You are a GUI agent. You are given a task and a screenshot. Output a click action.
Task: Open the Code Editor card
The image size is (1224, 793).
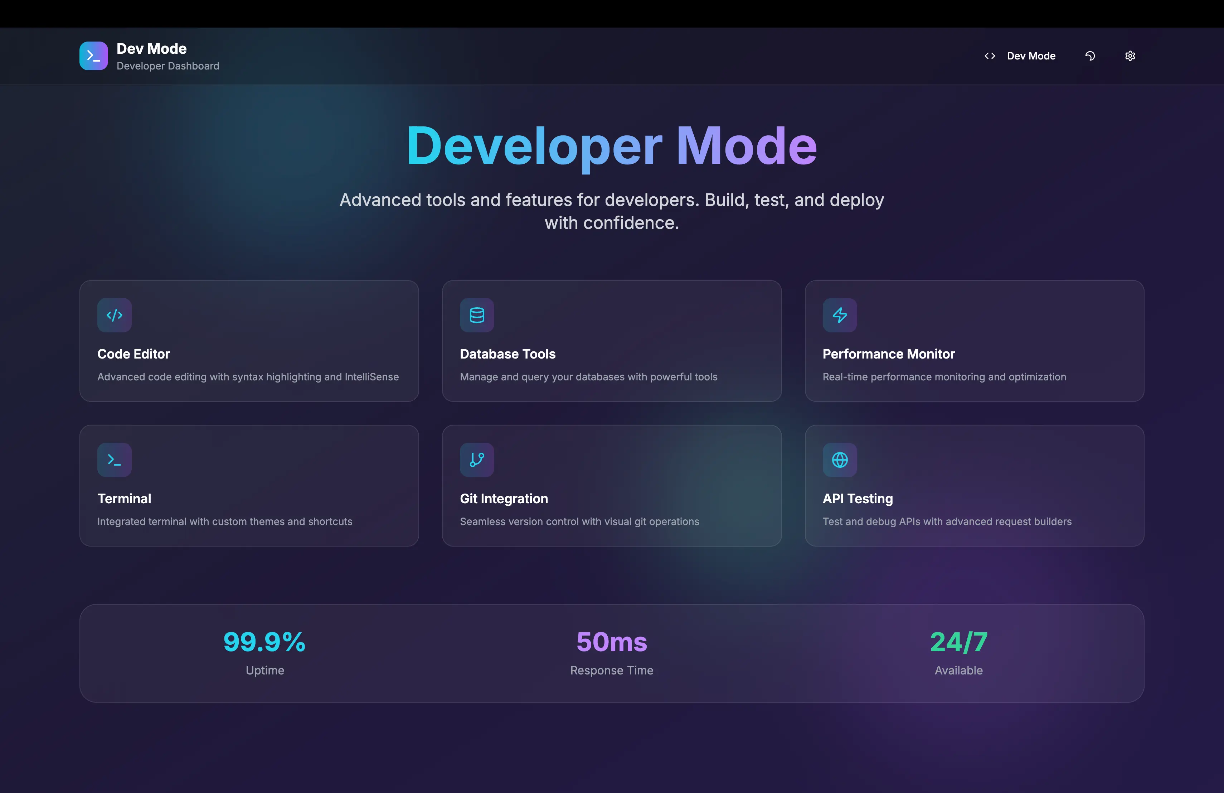[249, 341]
